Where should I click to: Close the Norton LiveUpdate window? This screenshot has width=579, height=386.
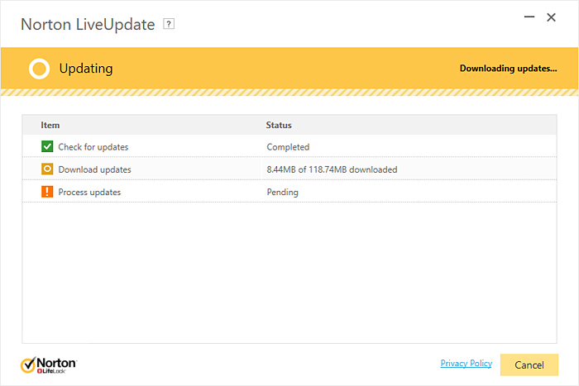tap(551, 17)
